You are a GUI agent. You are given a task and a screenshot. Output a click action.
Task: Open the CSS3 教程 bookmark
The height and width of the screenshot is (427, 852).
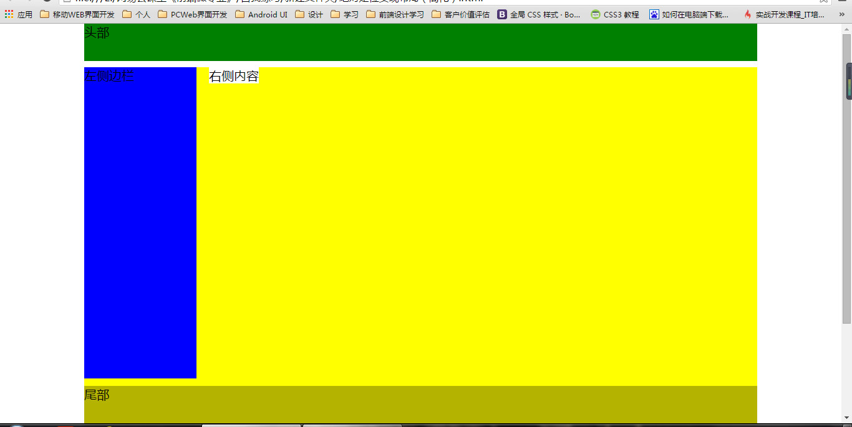[615, 14]
